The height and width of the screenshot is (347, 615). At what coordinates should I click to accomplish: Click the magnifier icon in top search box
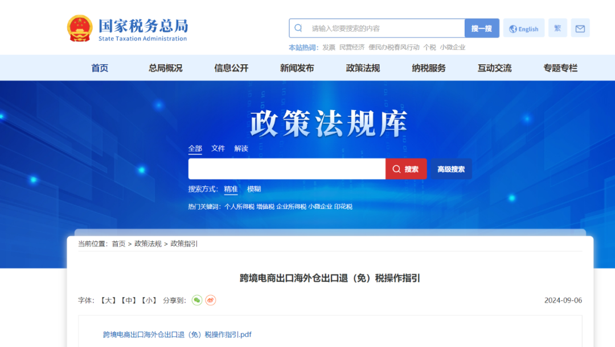click(298, 28)
